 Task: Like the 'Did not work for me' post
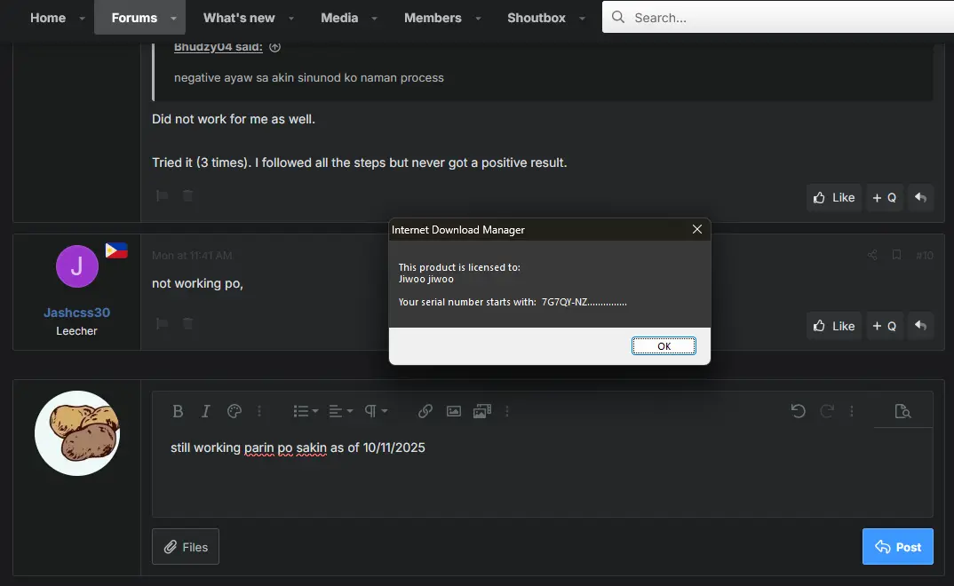[x=834, y=198]
